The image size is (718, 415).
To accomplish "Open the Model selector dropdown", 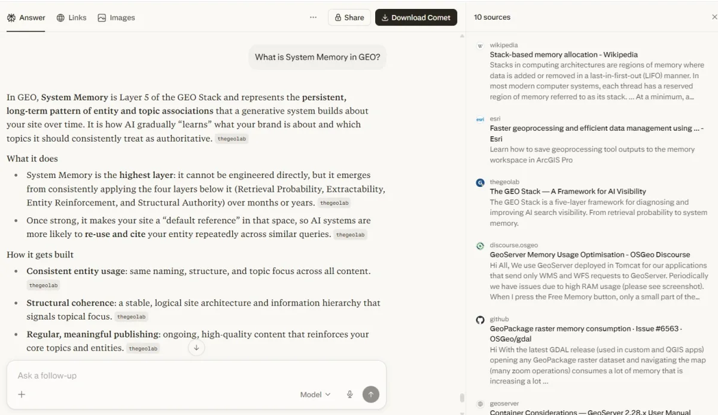I will pos(315,395).
